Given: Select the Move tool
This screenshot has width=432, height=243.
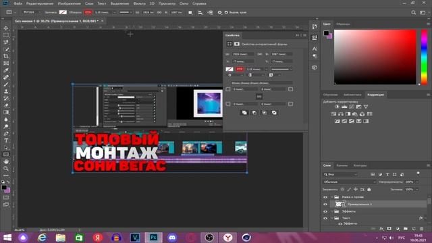Looking at the screenshot, I should (6, 28).
